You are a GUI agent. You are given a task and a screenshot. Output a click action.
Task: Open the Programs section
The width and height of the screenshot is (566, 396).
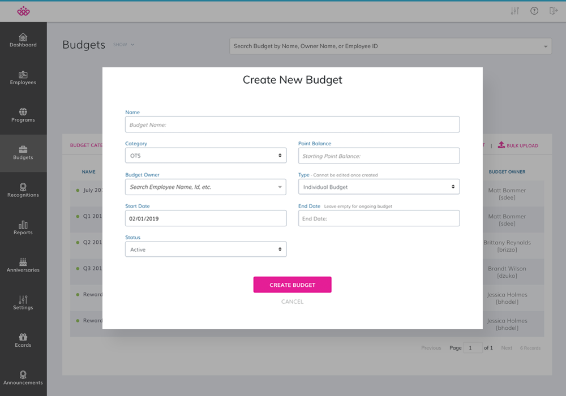[23, 116]
